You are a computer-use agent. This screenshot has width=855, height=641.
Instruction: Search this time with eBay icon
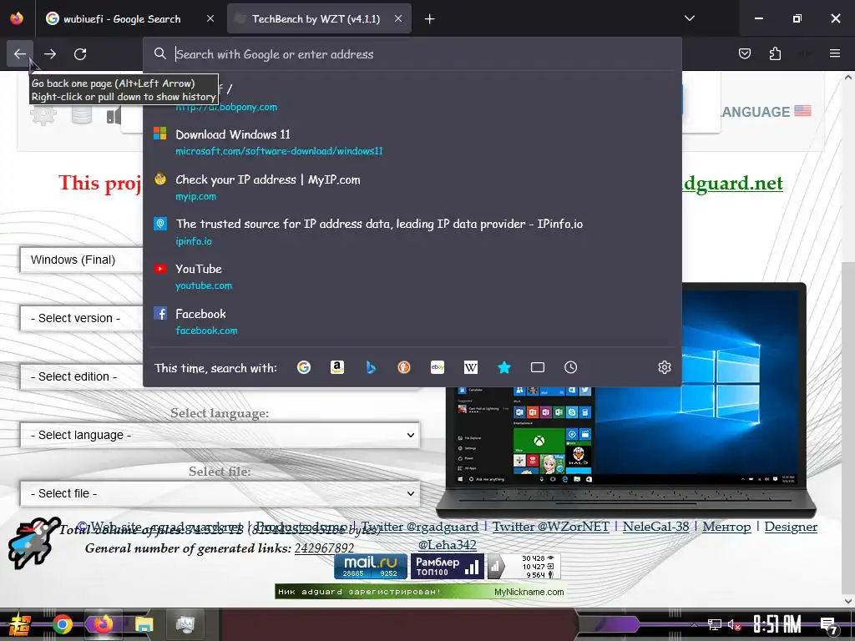click(x=438, y=367)
